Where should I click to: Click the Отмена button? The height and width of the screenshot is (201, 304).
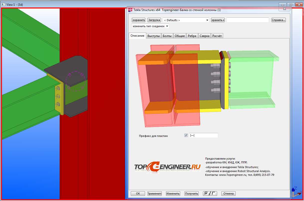click(228, 194)
